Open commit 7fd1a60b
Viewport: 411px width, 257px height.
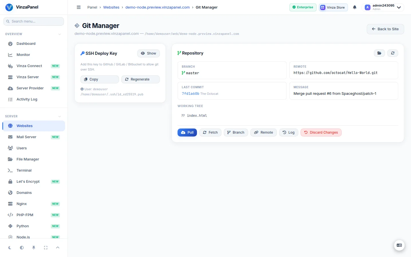click(190, 94)
